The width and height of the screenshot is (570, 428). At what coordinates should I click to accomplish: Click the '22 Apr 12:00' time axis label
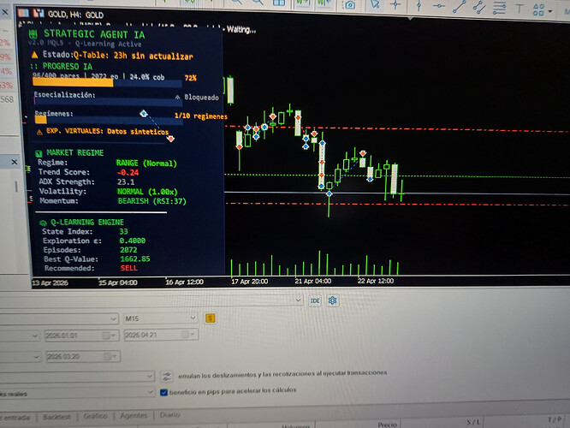[376, 281]
